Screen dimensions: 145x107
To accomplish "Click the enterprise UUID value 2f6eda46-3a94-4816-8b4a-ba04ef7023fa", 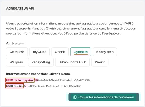I will click(62, 80).
